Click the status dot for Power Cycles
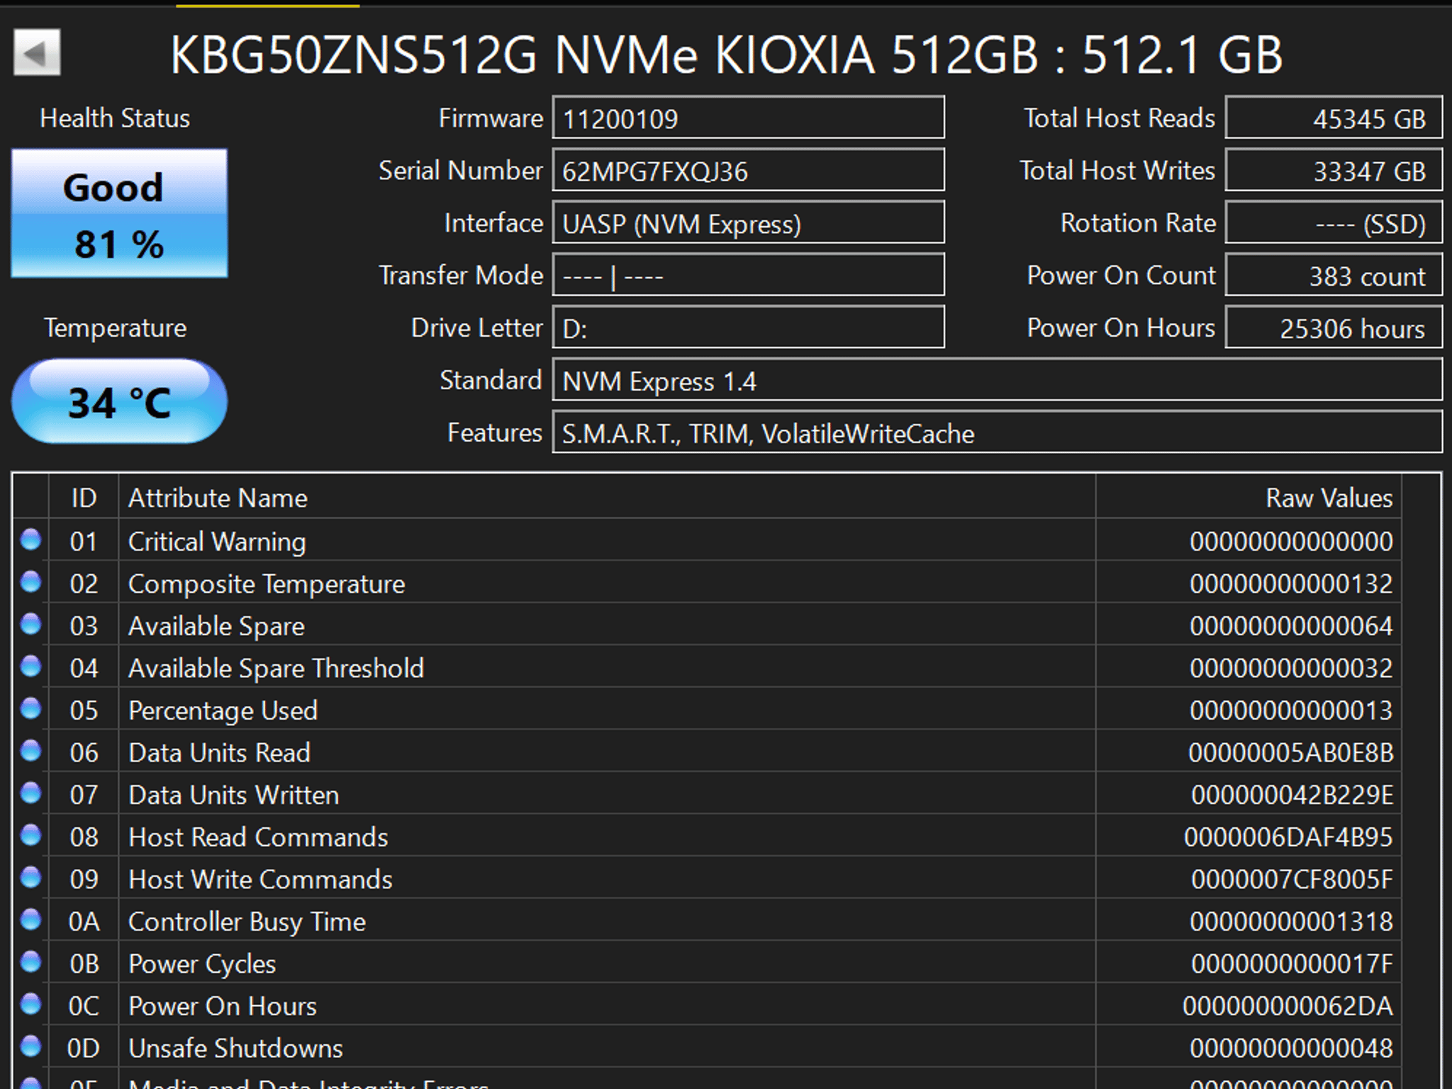The width and height of the screenshot is (1452, 1089). (x=31, y=962)
